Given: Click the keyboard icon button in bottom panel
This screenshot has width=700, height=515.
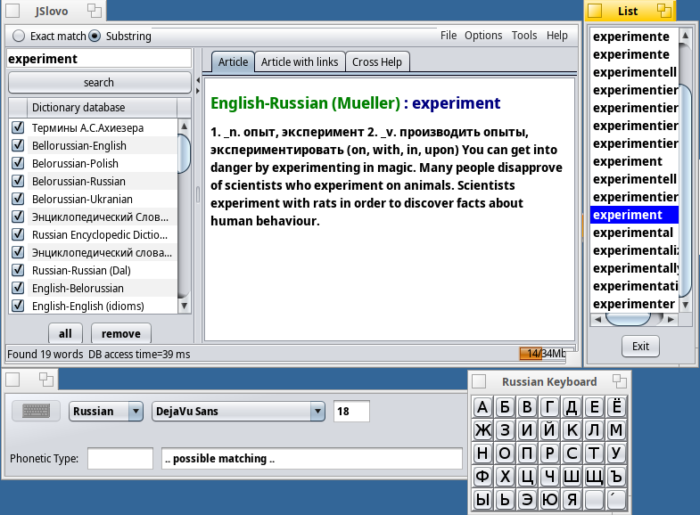Looking at the screenshot, I should [x=36, y=411].
